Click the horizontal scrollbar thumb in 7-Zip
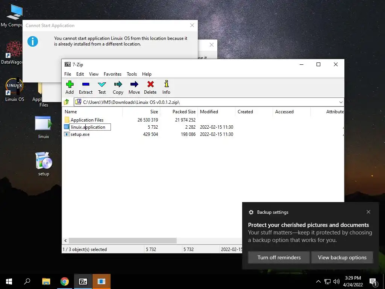Screen dimensions: 385x289 pos(123,240)
